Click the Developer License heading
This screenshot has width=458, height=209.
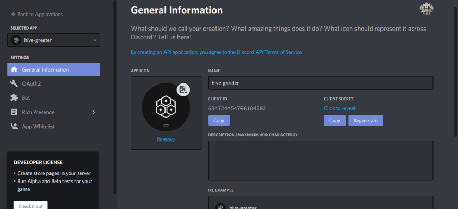pos(38,162)
